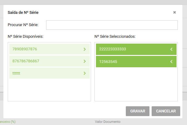Screen dimensions: 187x125
Task: Click the Valor Documento label behind dialog
Action: click(108, 122)
